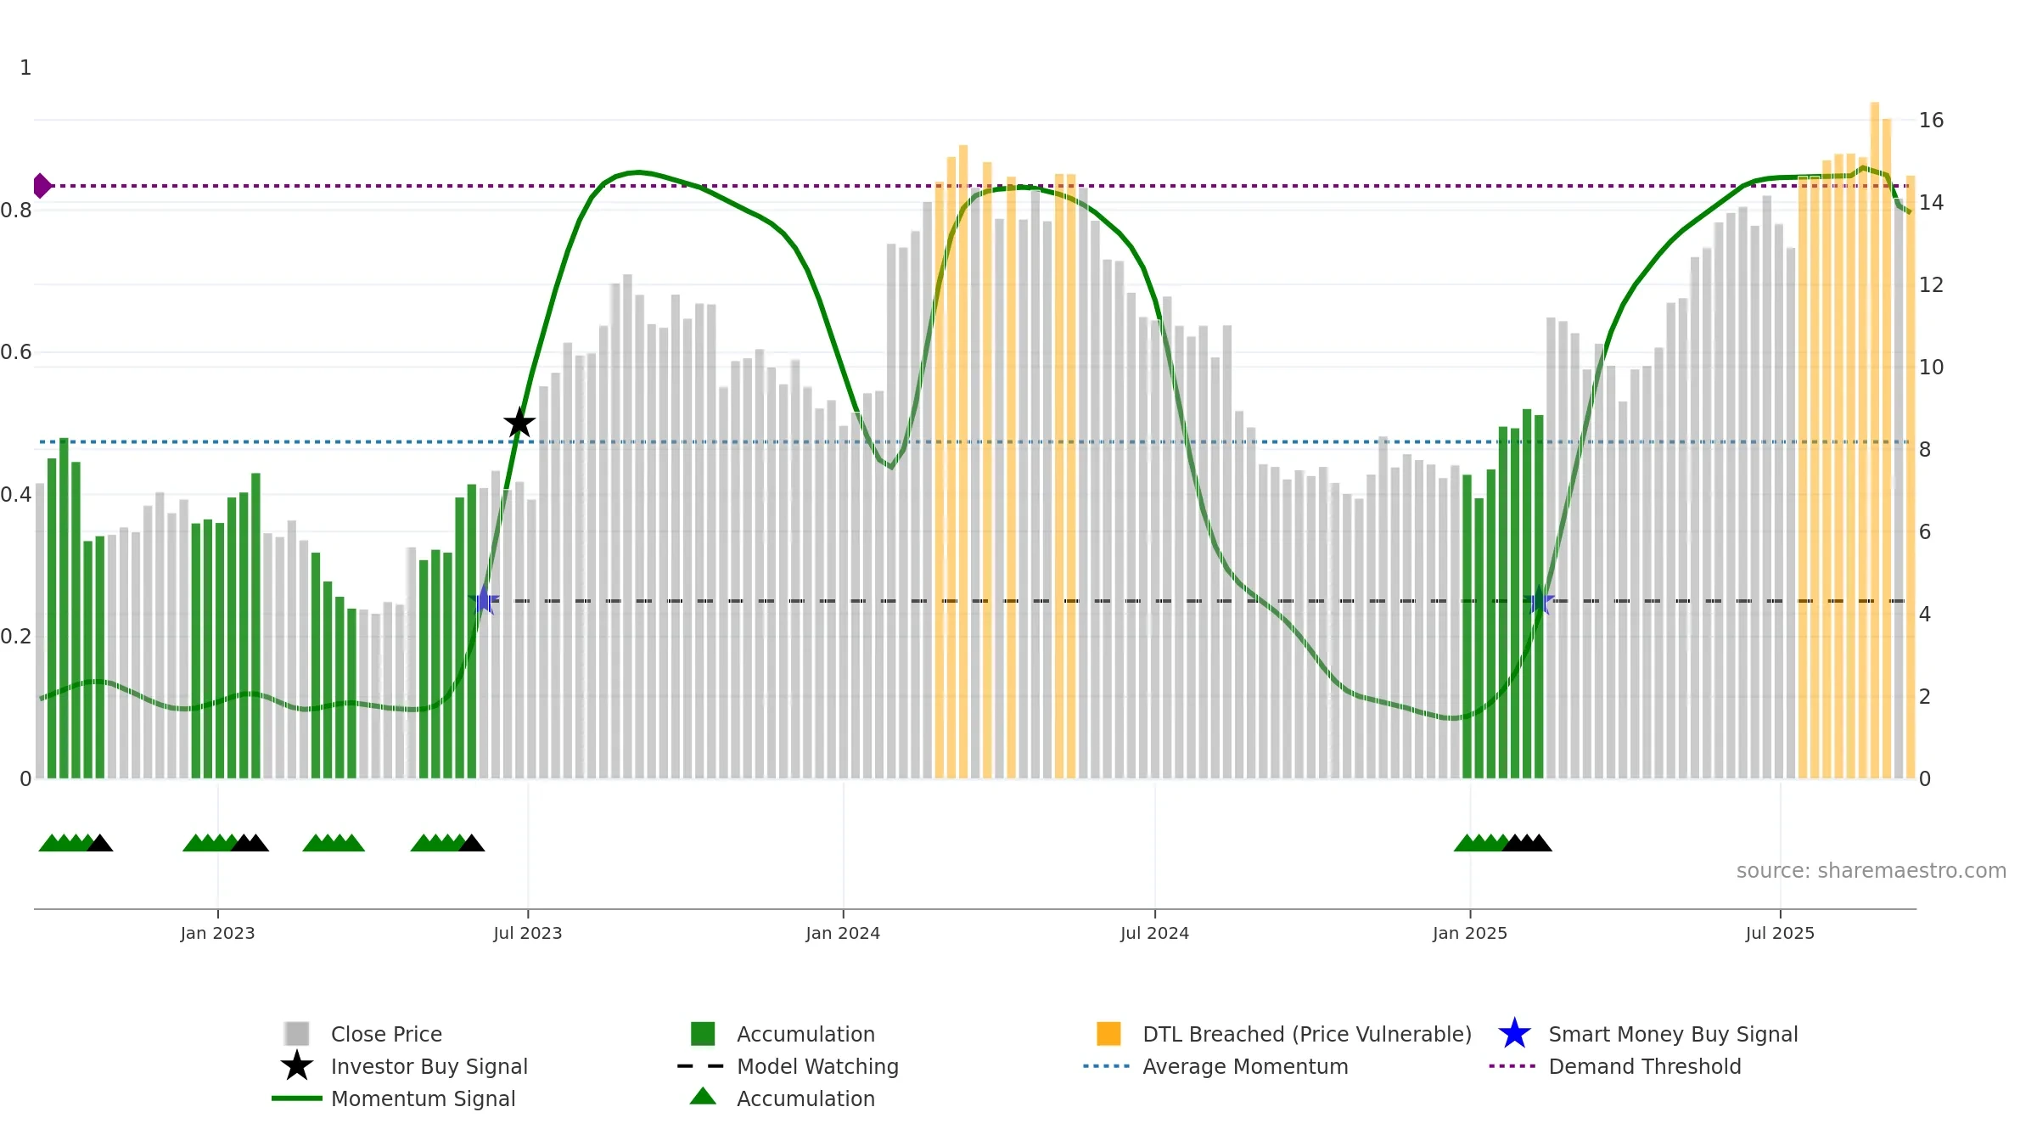
Task: Click the orange DTL Breached legend swatch
Action: point(1108,1033)
